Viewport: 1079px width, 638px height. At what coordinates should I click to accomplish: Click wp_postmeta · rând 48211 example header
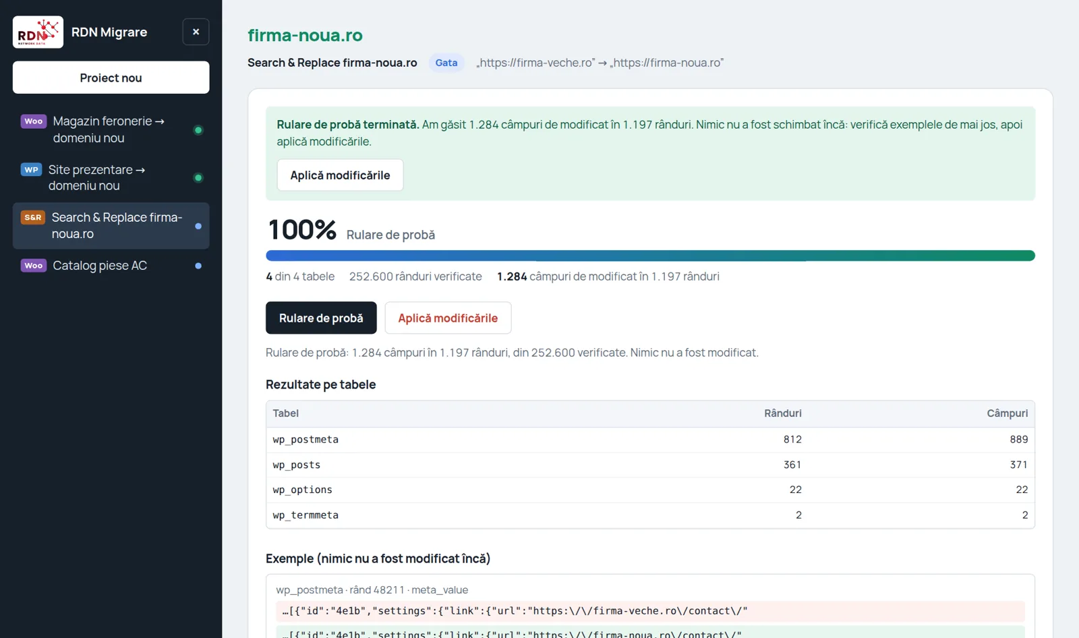point(372,590)
